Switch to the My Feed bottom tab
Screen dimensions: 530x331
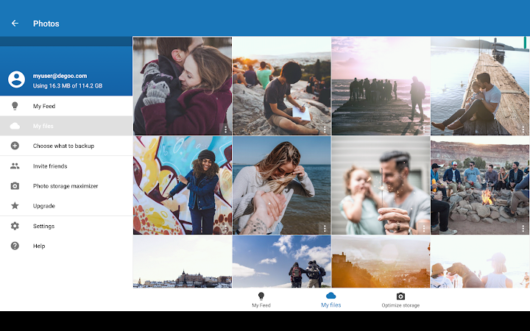(x=261, y=300)
